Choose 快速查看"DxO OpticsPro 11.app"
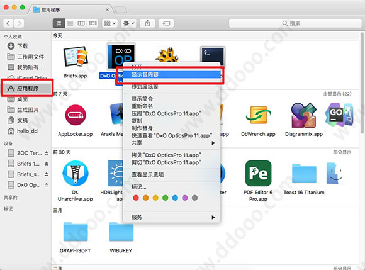Screen dimensions: 365x270 pos(172,135)
